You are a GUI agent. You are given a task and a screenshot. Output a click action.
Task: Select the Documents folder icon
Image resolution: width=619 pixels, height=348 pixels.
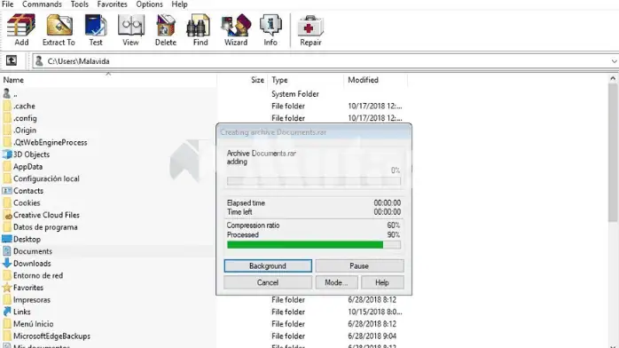pyautogui.click(x=7, y=251)
